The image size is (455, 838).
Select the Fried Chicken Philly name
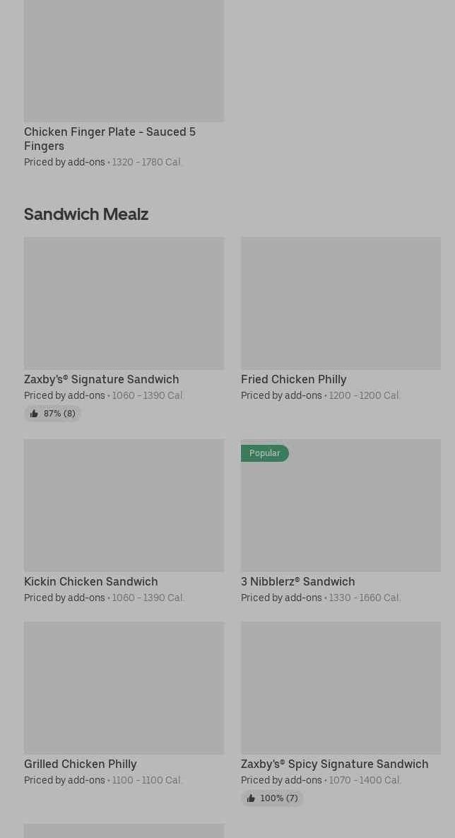pyautogui.click(x=294, y=380)
